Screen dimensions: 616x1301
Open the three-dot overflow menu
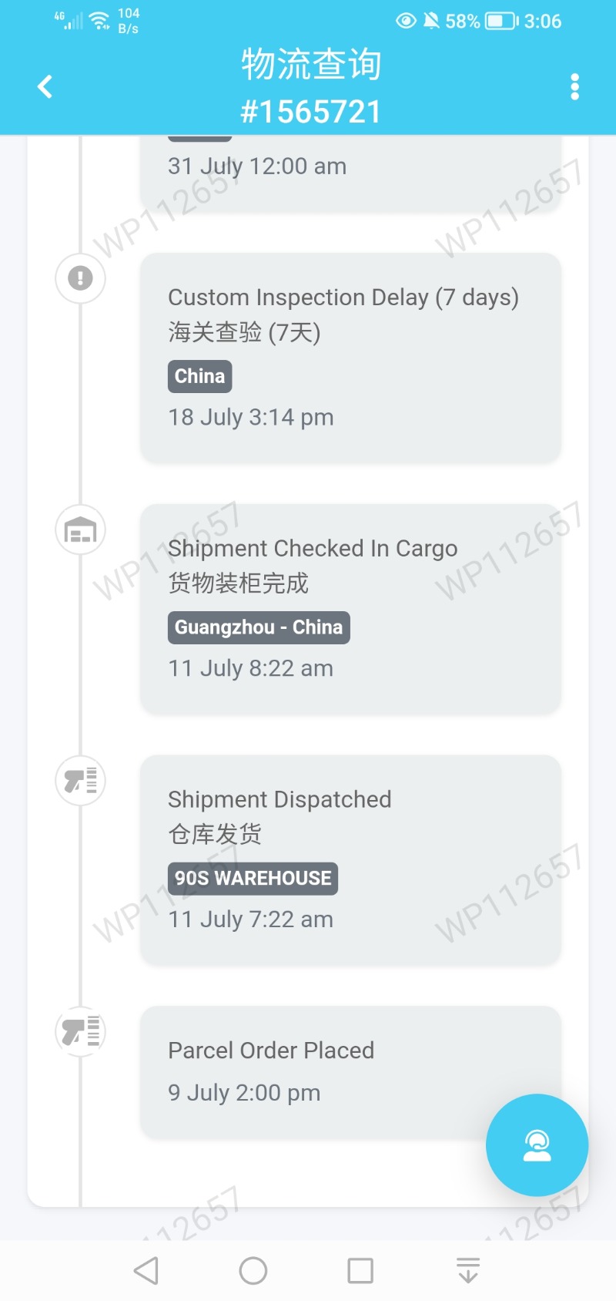[574, 87]
